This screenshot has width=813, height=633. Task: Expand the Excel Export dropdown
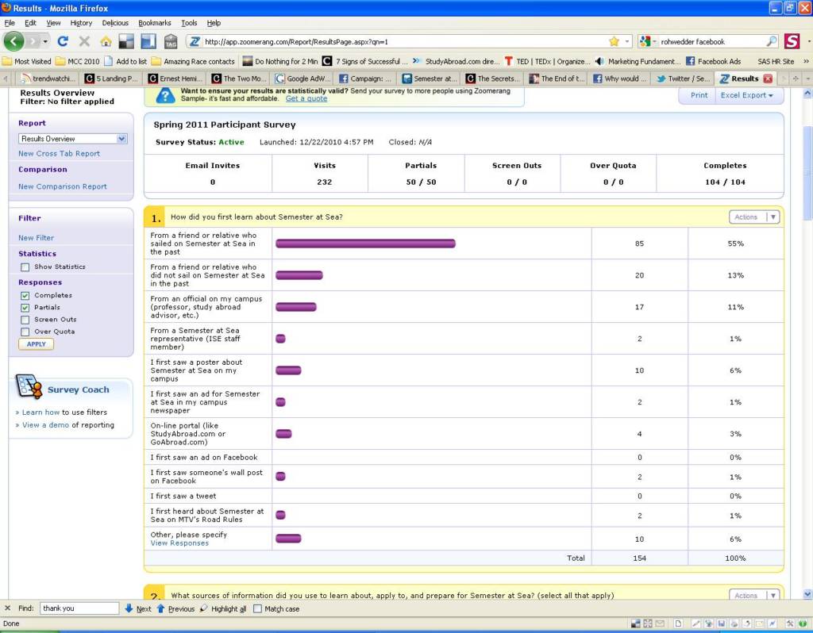click(746, 95)
